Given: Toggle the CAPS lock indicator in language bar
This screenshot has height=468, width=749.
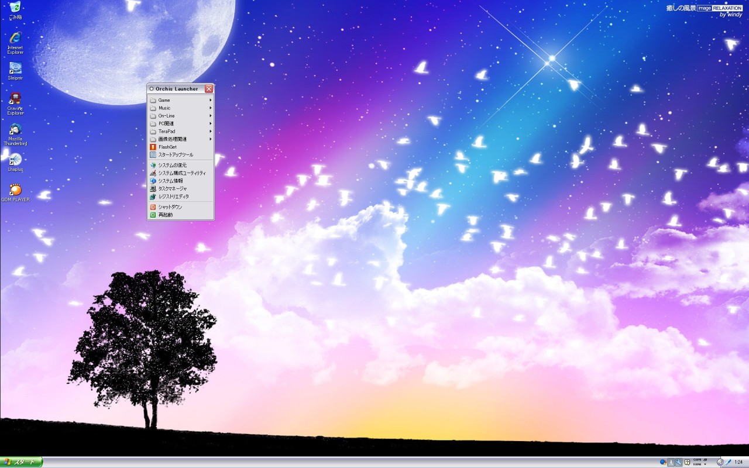Looking at the screenshot, I should coord(698,460).
